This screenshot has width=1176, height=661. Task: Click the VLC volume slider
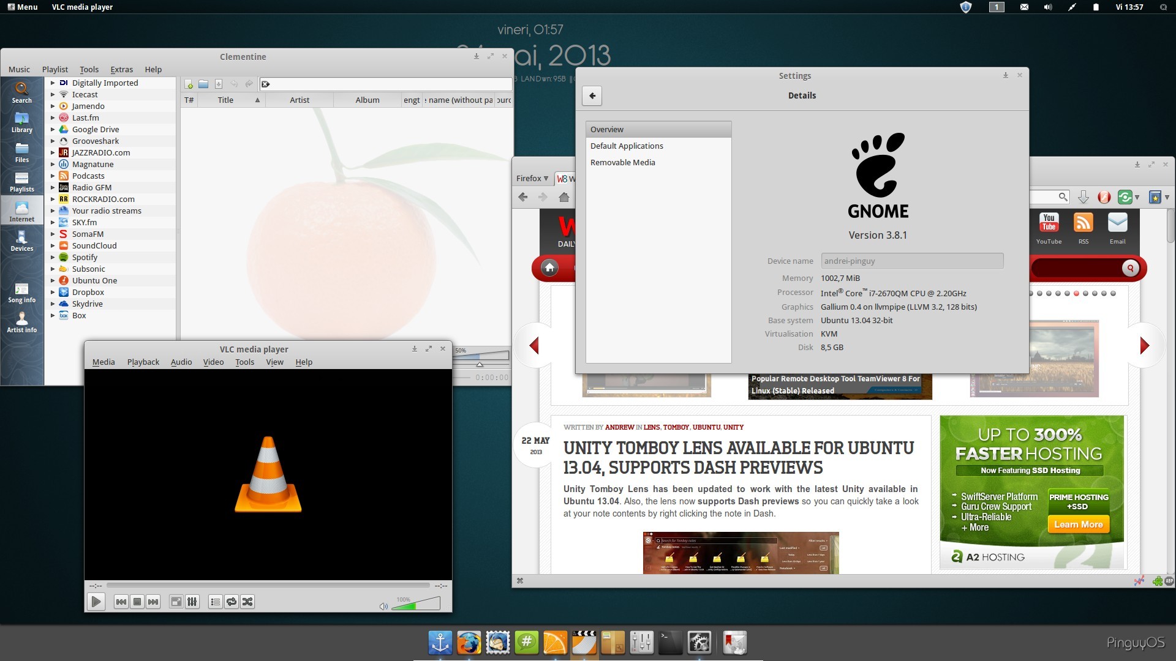[x=415, y=605]
